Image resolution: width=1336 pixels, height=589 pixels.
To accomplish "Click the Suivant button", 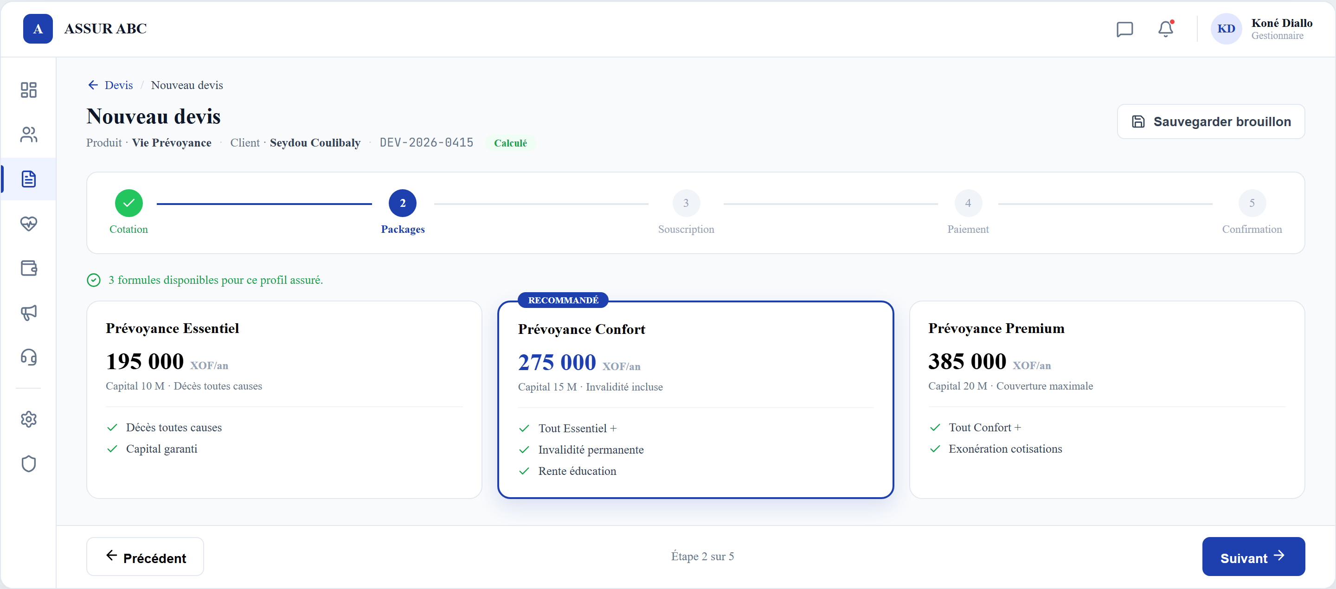I will [1253, 557].
